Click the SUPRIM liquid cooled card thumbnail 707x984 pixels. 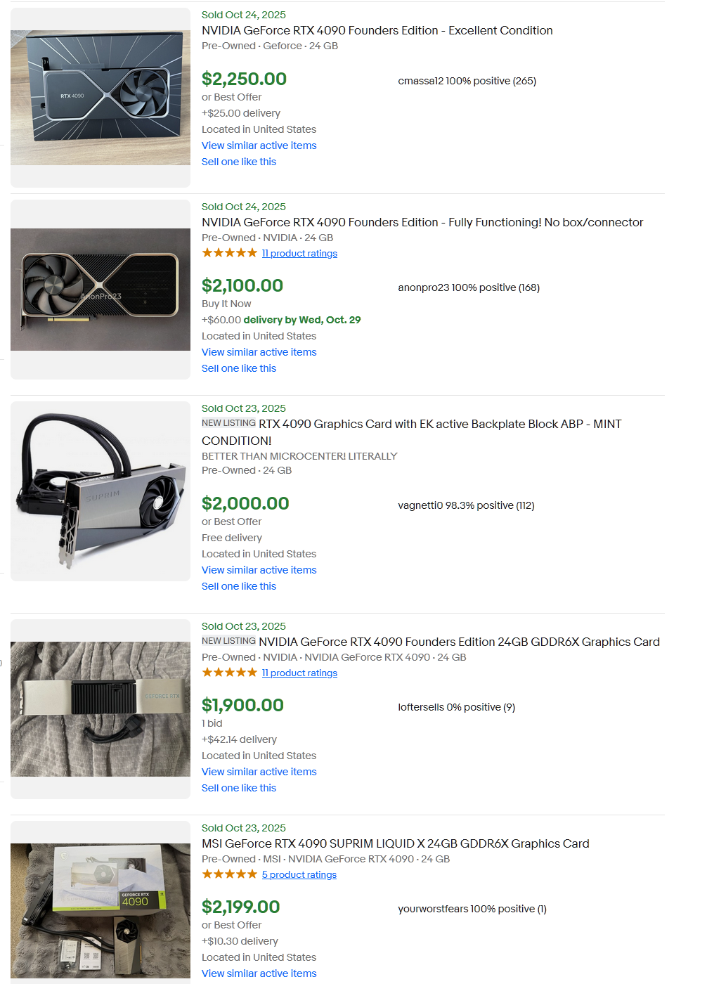click(x=100, y=491)
